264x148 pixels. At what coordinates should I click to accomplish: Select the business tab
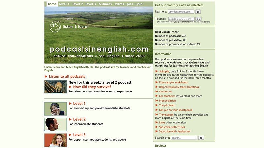[105, 4]
